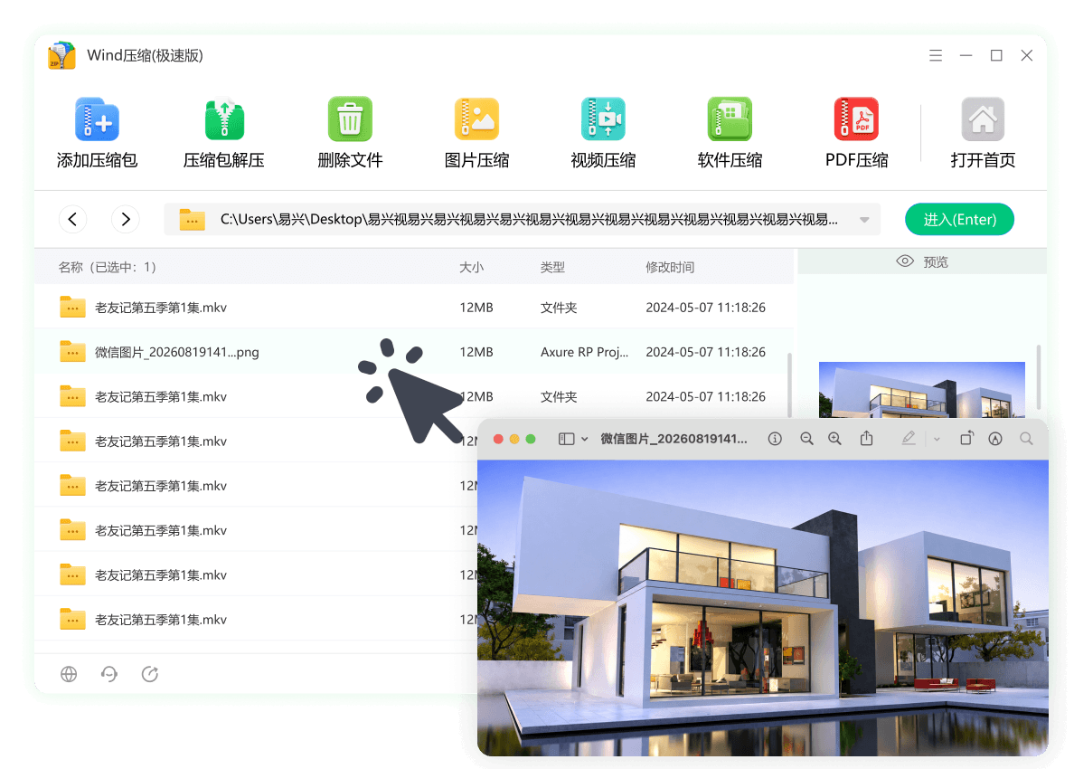Sort by the 类型 column header

coord(552,267)
